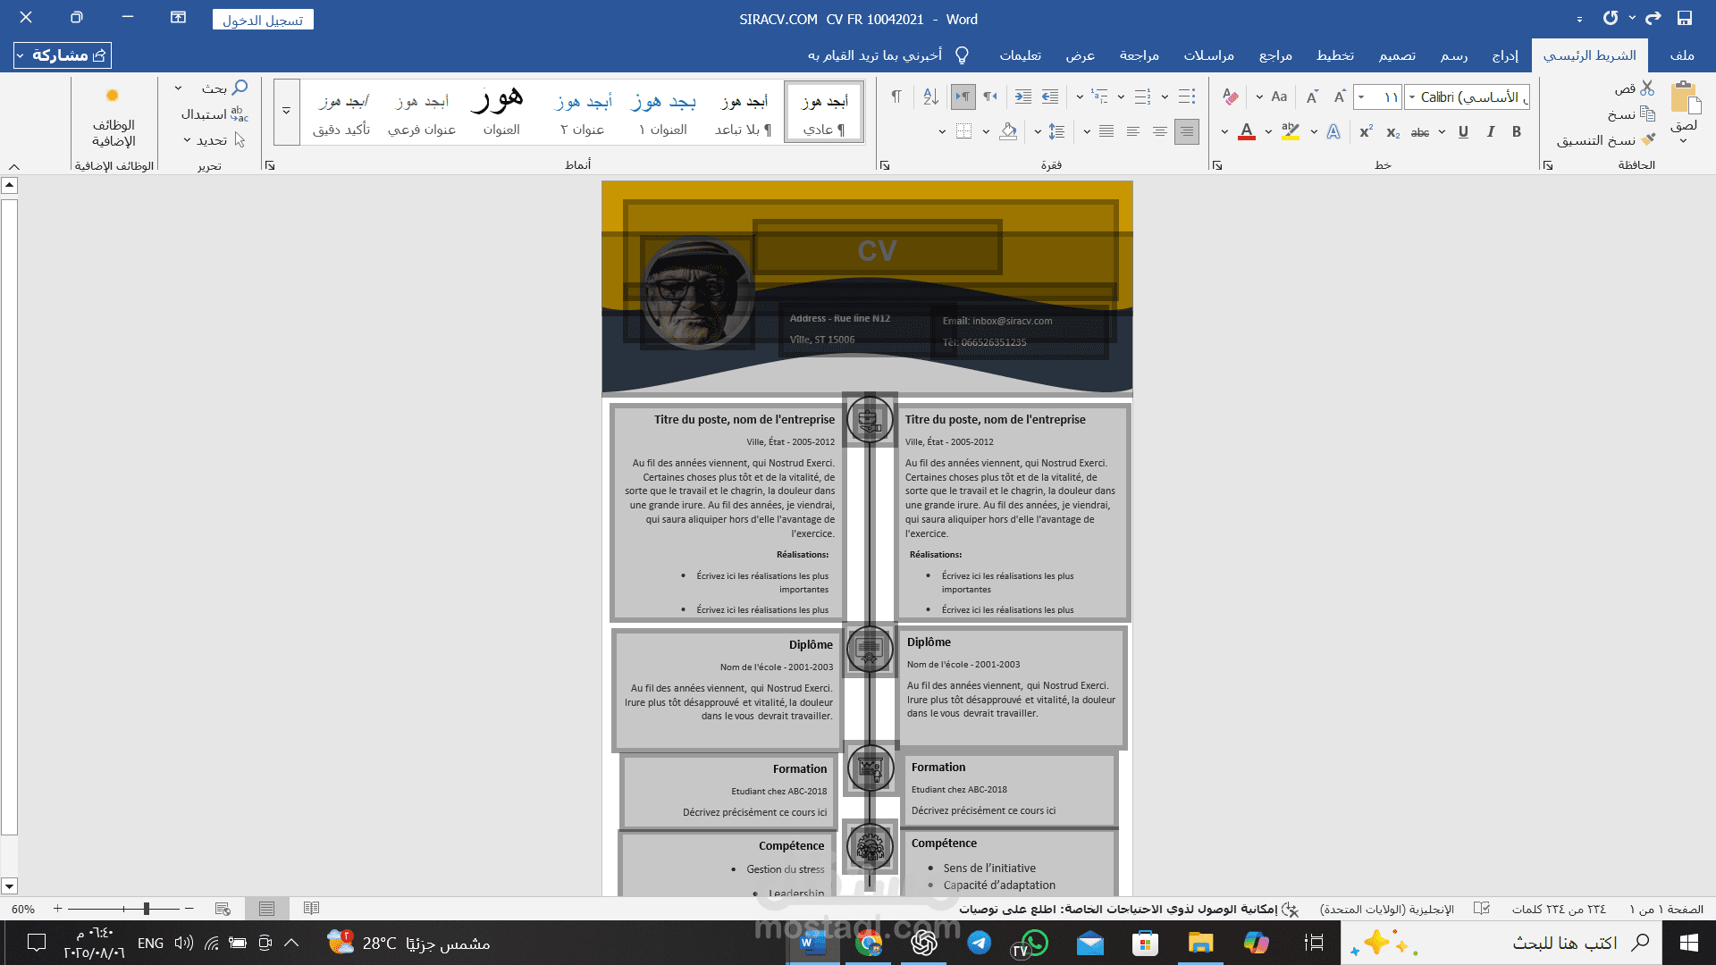Click the Save icon in title bar
This screenshot has width=1716, height=965.
point(1685,18)
